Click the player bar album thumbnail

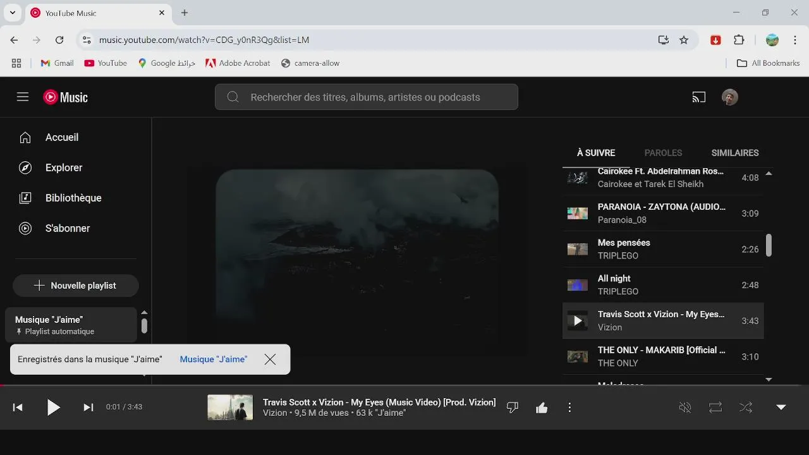(230, 408)
